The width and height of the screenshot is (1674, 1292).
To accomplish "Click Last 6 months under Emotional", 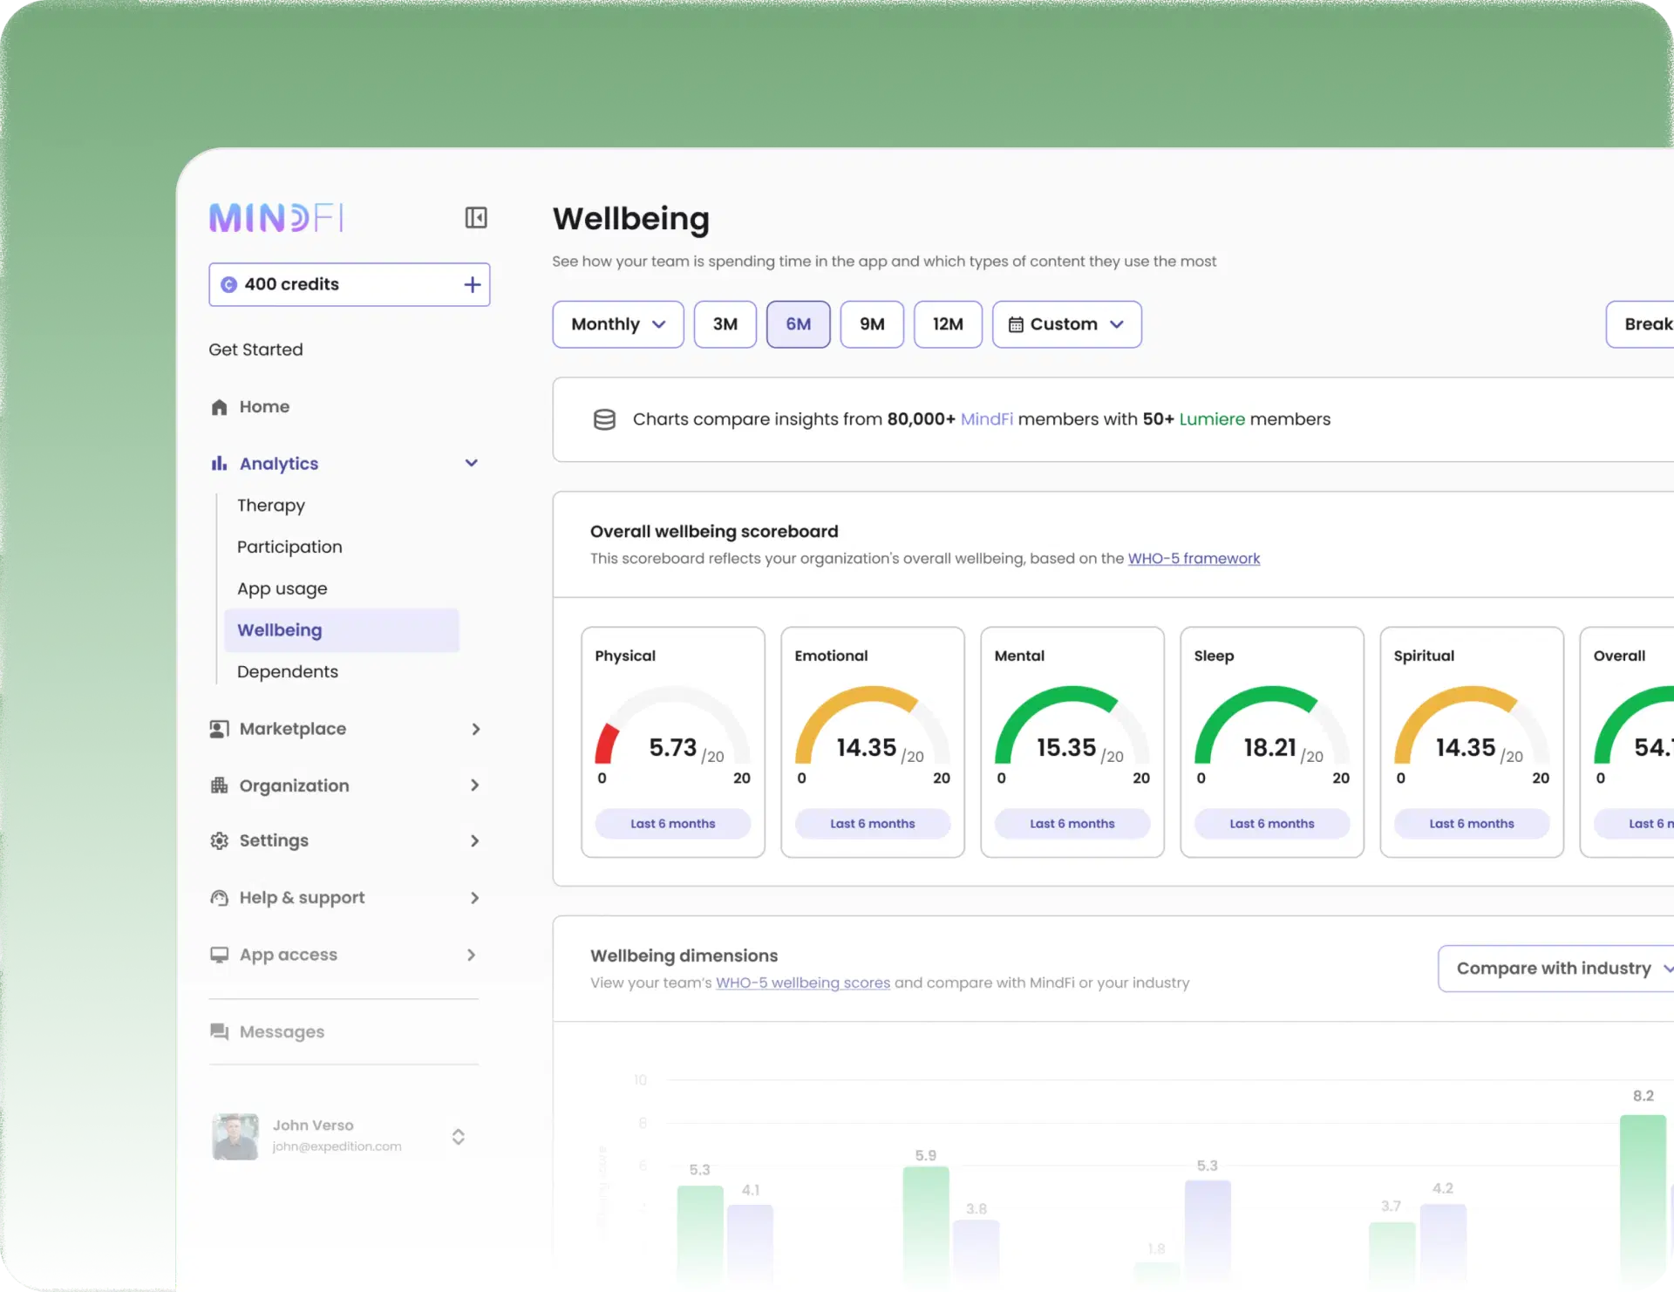I will (873, 823).
